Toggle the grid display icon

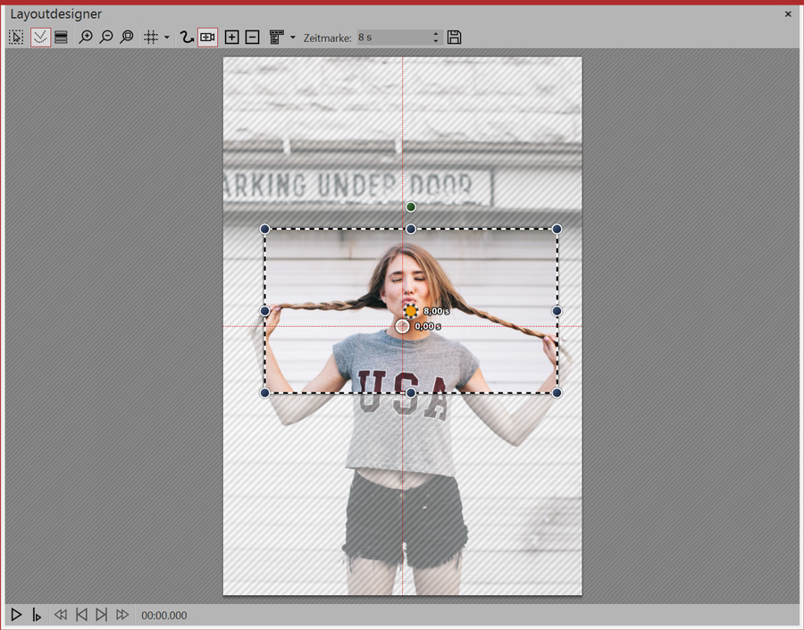[151, 38]
